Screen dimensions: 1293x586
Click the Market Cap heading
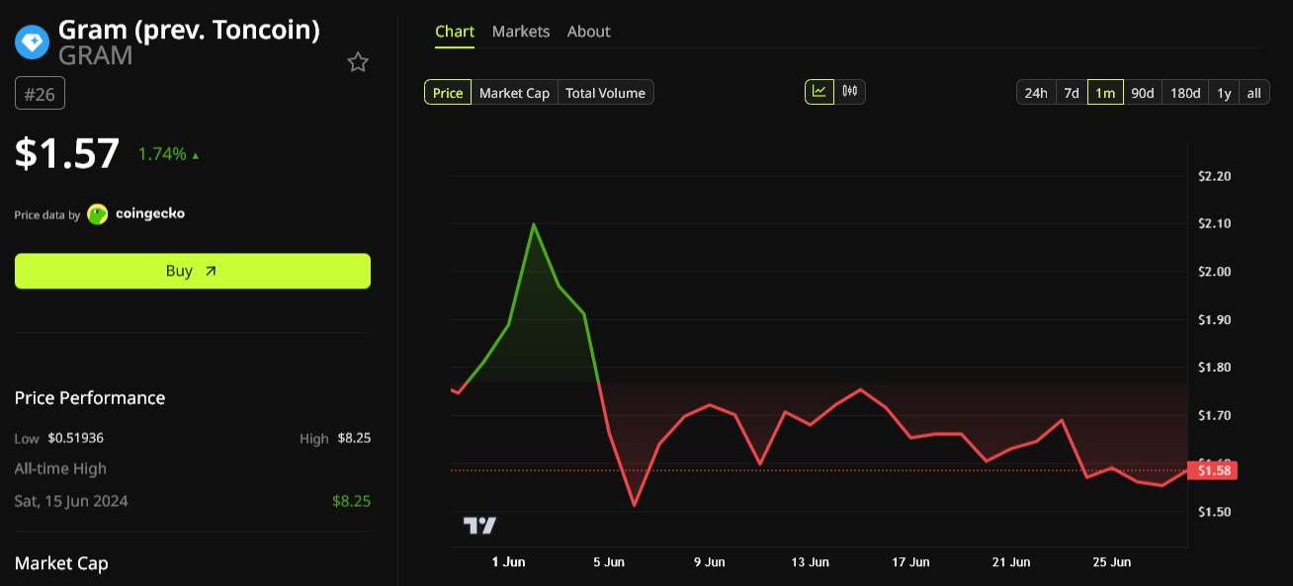pyautogui.click(x=61, y=563)
